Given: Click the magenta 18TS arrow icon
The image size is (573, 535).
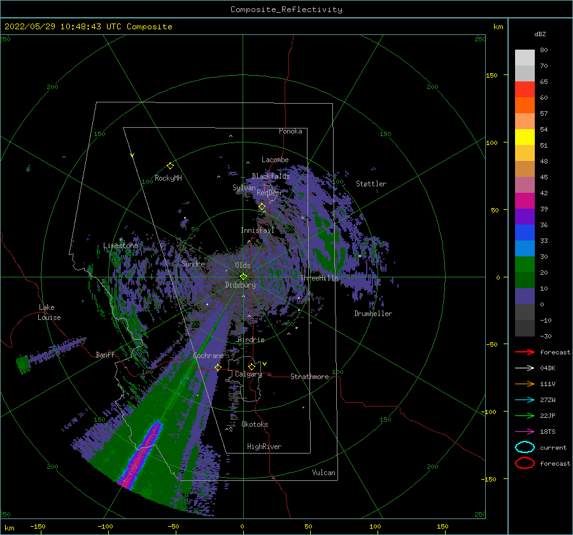Looking at the screenshot, I should tap(525, 432).
